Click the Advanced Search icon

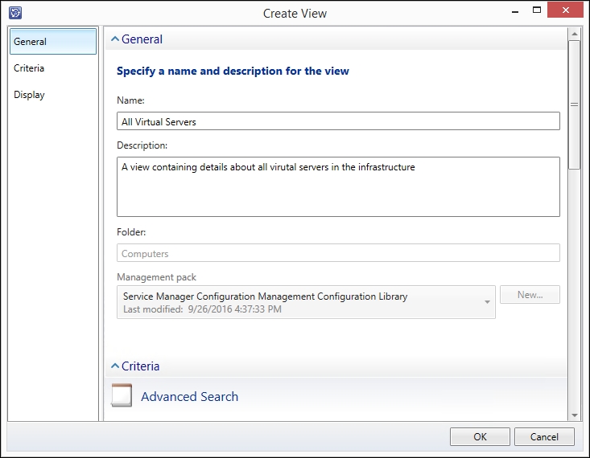coord(122,395)
